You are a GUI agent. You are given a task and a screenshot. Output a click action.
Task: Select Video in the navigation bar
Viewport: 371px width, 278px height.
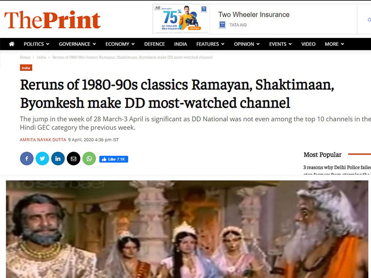point(308,44)
